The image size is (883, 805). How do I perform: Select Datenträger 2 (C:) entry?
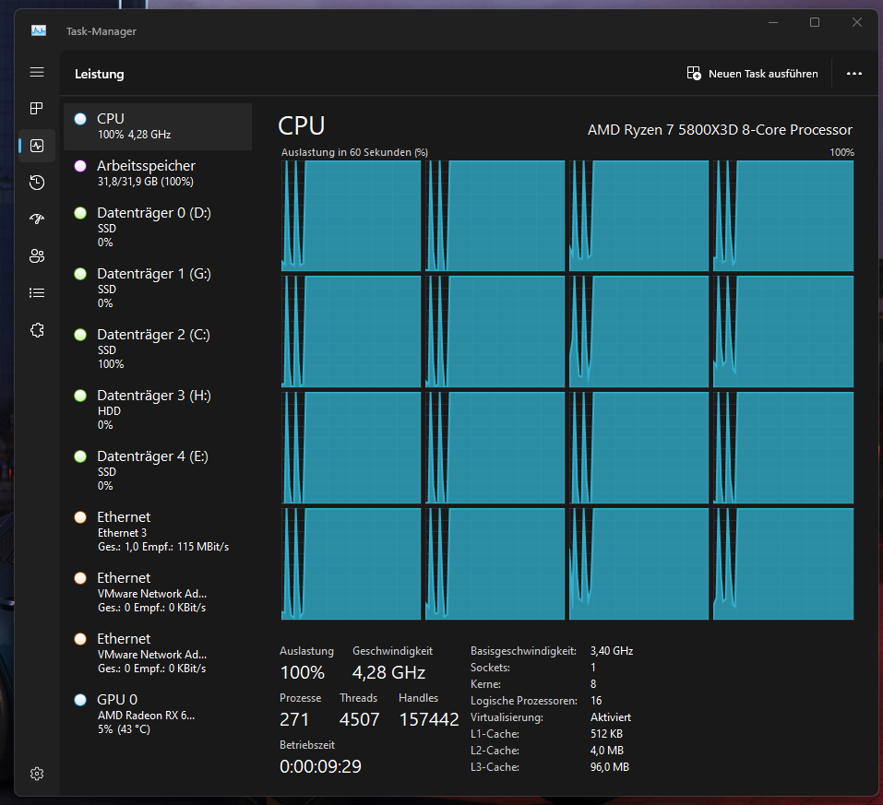coord(158,349)
